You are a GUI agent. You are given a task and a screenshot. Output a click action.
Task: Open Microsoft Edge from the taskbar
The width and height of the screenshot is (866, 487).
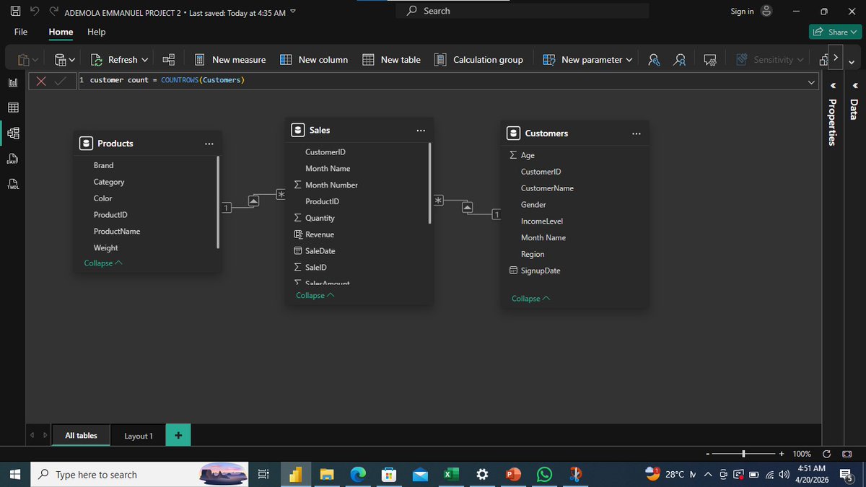coord(359,474)
